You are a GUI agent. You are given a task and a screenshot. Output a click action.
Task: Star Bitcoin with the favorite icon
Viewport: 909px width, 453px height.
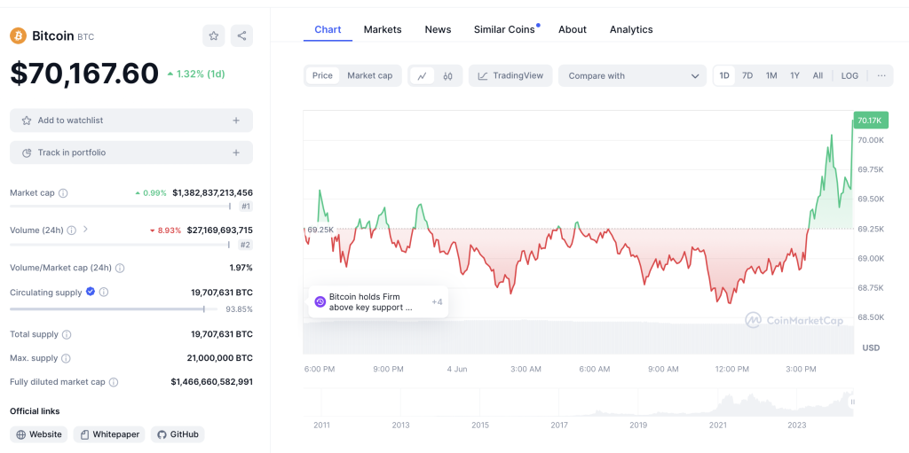pyautogui.click(x=213, y=36)
